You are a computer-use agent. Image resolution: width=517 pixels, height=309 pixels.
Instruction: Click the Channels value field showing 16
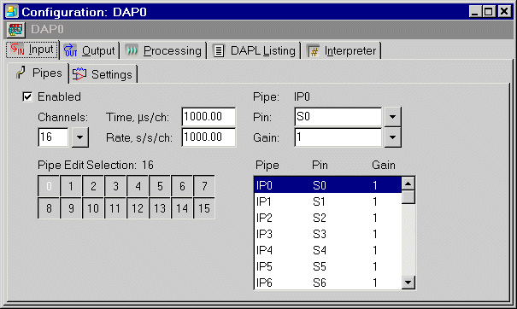coord(54,137)
